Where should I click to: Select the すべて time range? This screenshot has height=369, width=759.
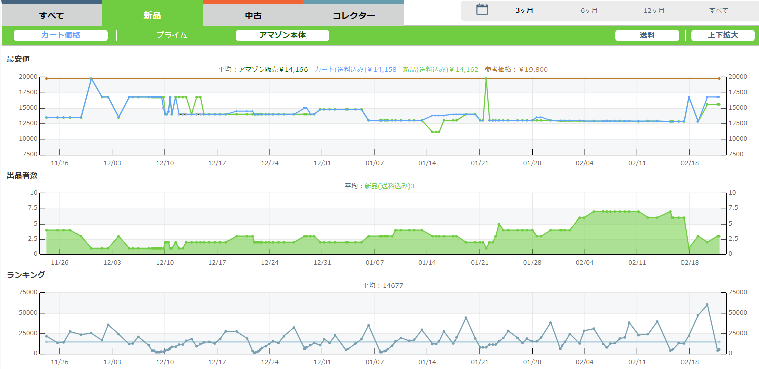[x=719, y=11]
